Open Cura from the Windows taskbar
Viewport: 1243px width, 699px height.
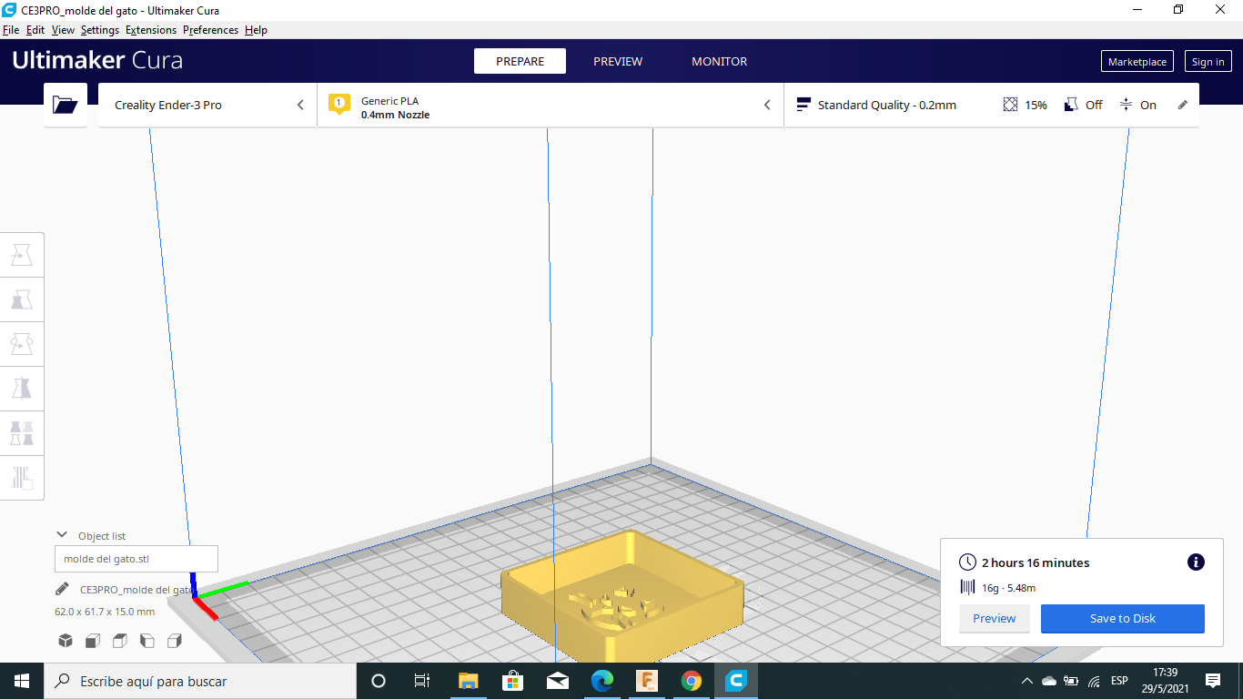pos(736,681)
